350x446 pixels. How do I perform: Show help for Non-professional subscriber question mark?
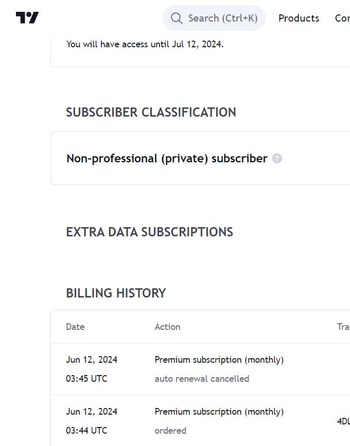click(x=277, y=158)
